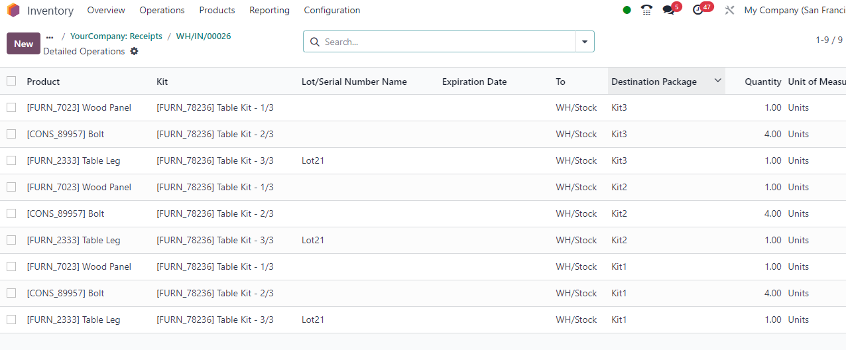Expand the breadcrumb ellipsis menu

(x=50, y=37)
